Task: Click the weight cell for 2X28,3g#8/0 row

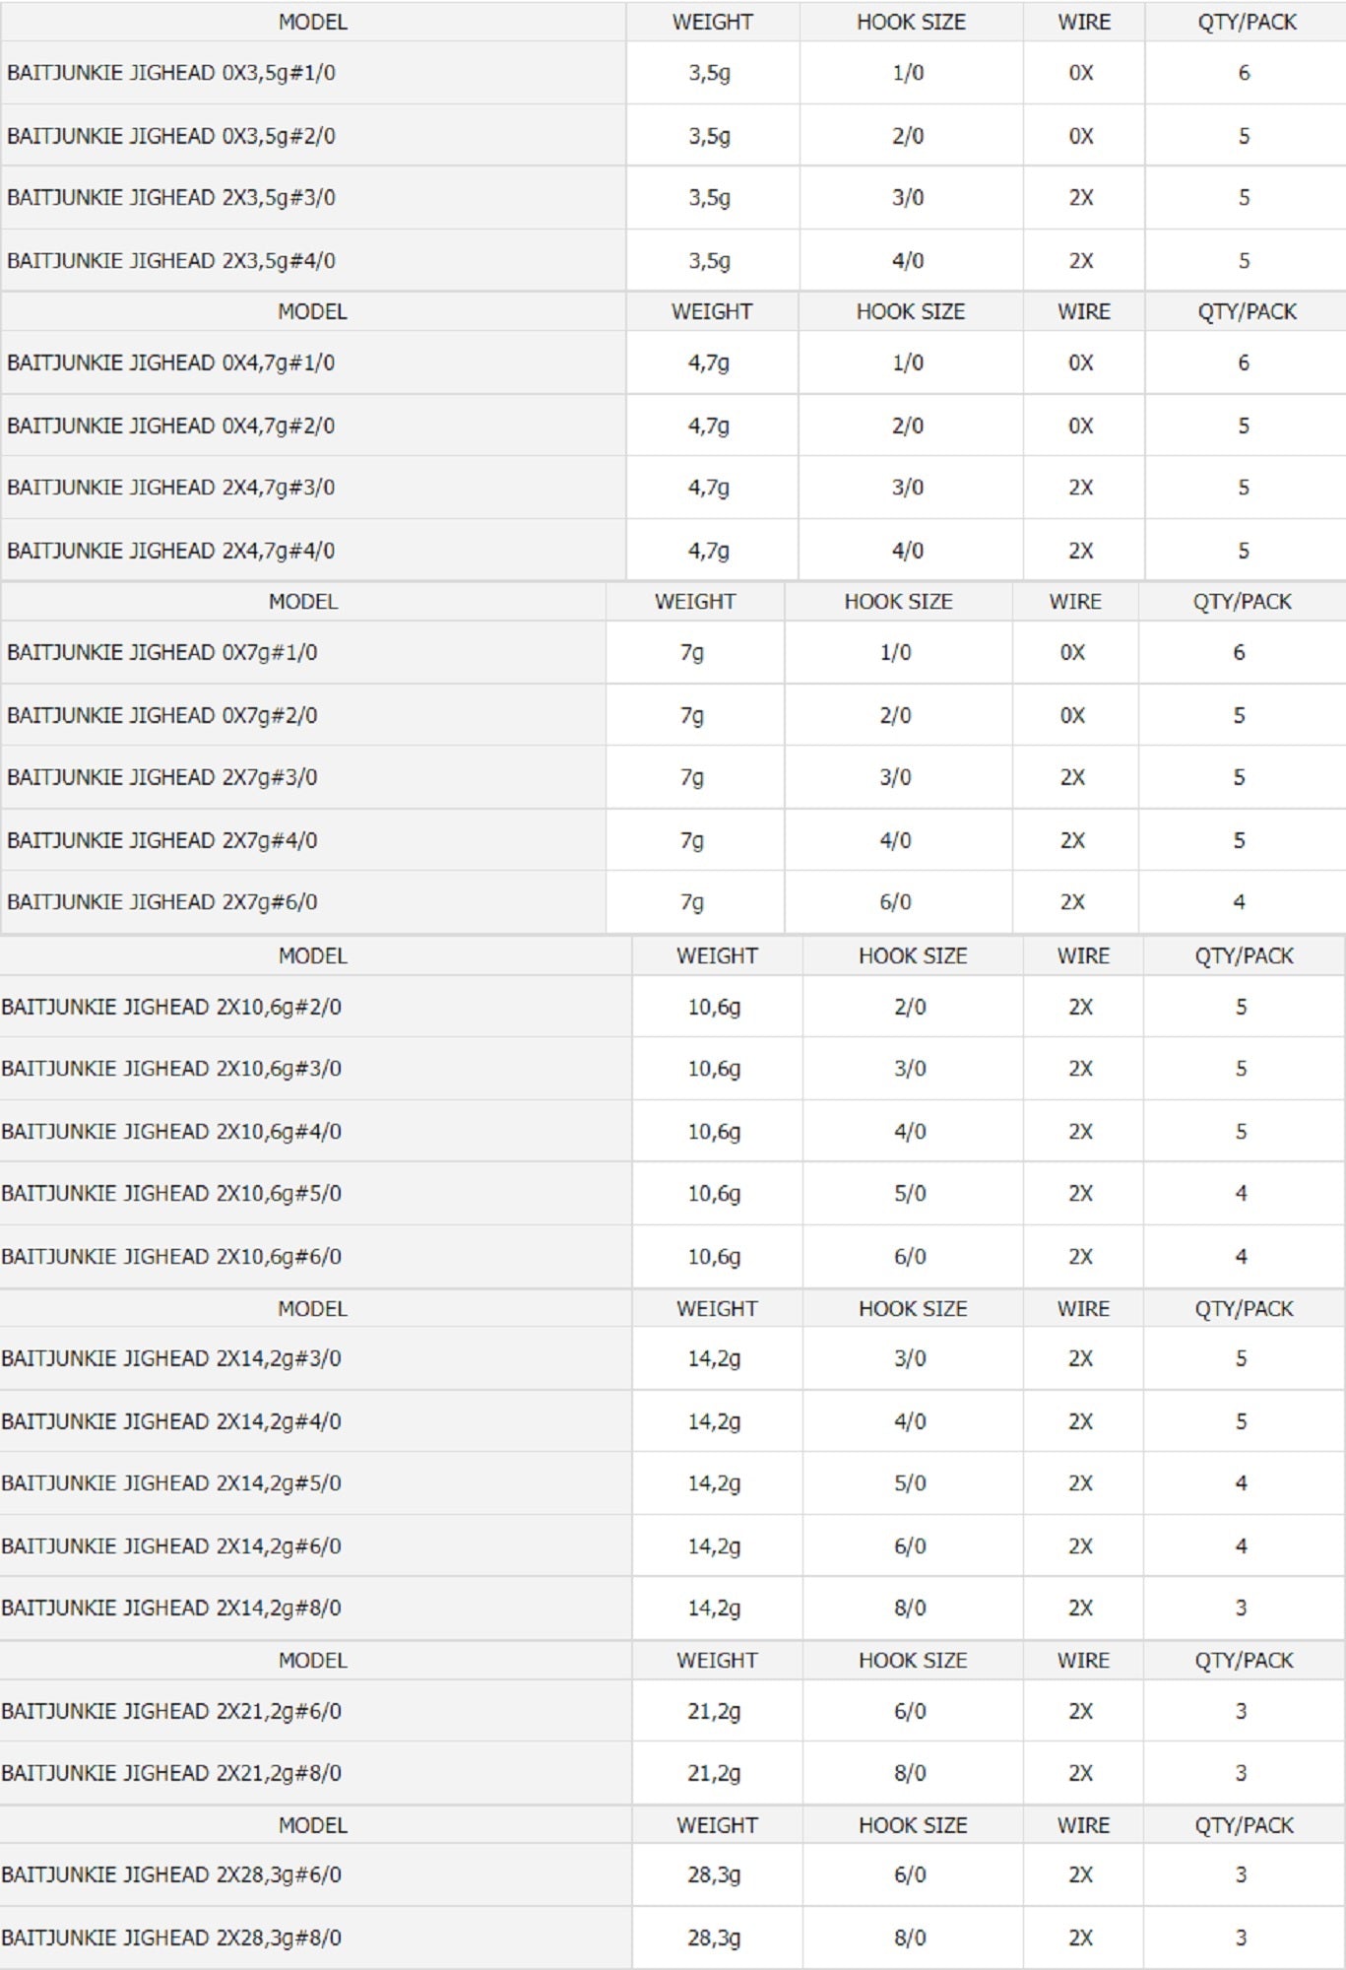Action: click(x=715, y=1938)
